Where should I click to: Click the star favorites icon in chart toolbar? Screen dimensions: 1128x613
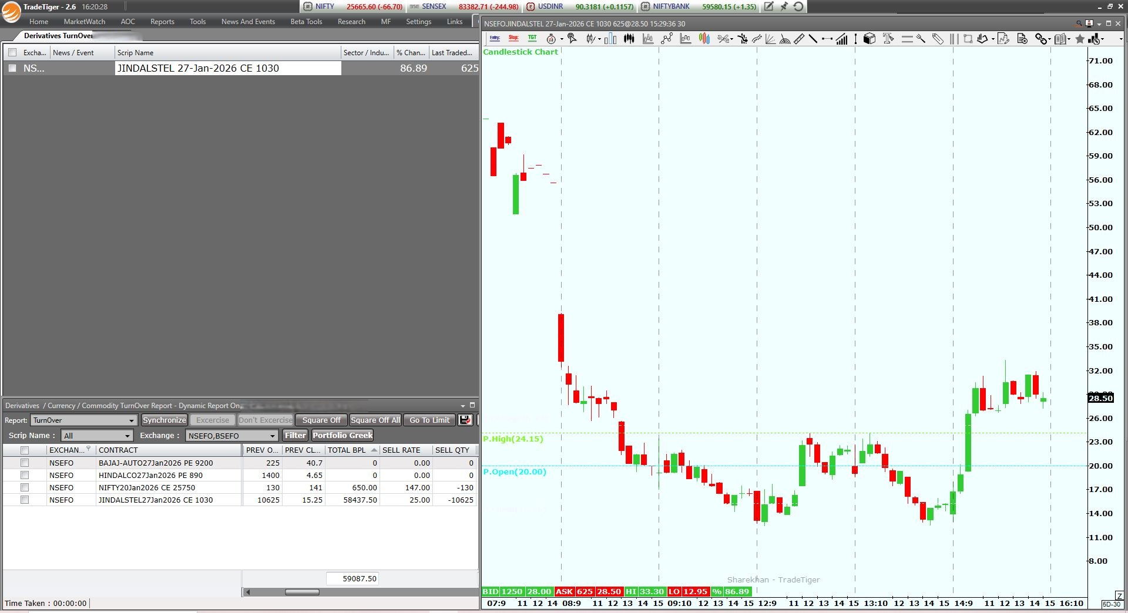click(1080, 39)
